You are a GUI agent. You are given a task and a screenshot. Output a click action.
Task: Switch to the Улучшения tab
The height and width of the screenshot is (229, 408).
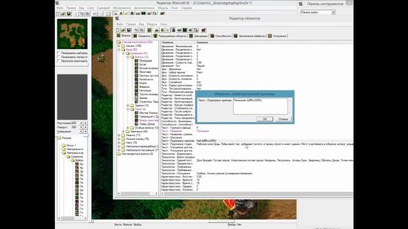pyautogui.click(x=277, y=36)
